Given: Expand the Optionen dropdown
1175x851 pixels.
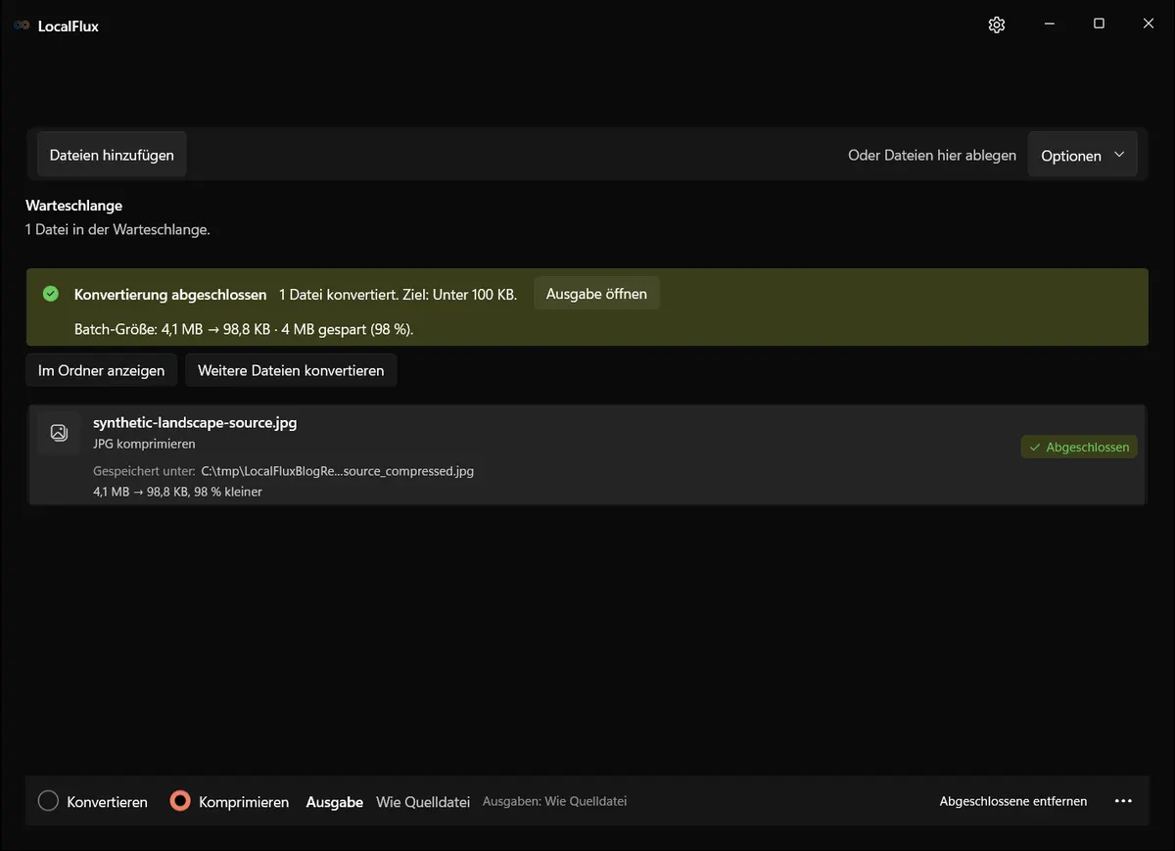Looking at the screenshot, I should 1082,156.
